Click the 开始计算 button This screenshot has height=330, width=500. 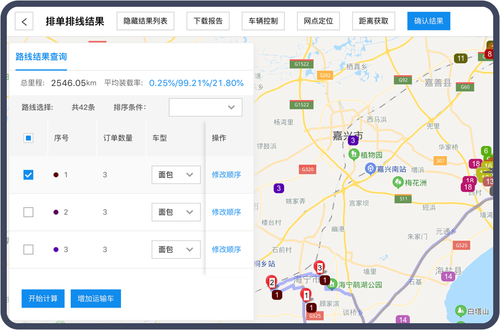pos(43,298)
